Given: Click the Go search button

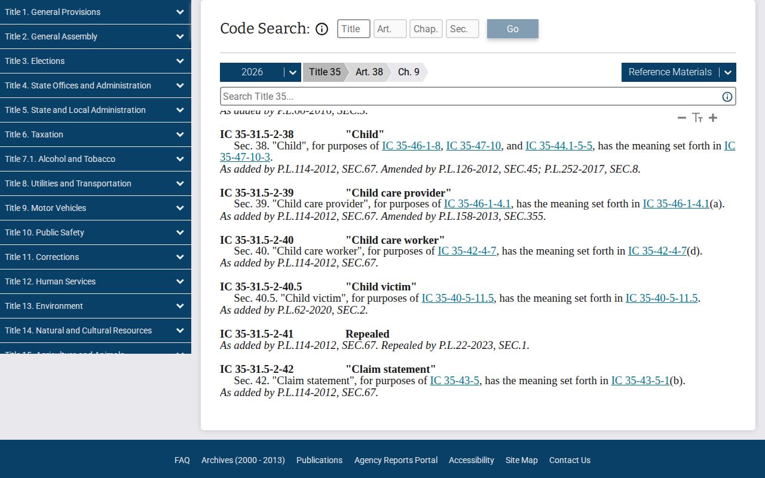Looking at the screenshot, I should point(513,29).
